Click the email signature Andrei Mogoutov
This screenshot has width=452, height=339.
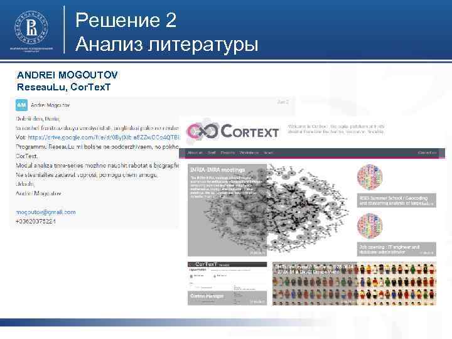pos(38,193)
